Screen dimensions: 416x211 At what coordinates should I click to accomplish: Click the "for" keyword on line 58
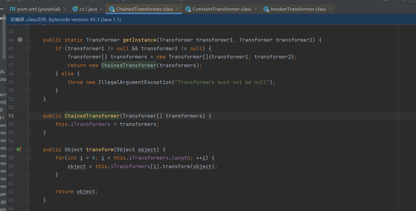coord(60,158)
